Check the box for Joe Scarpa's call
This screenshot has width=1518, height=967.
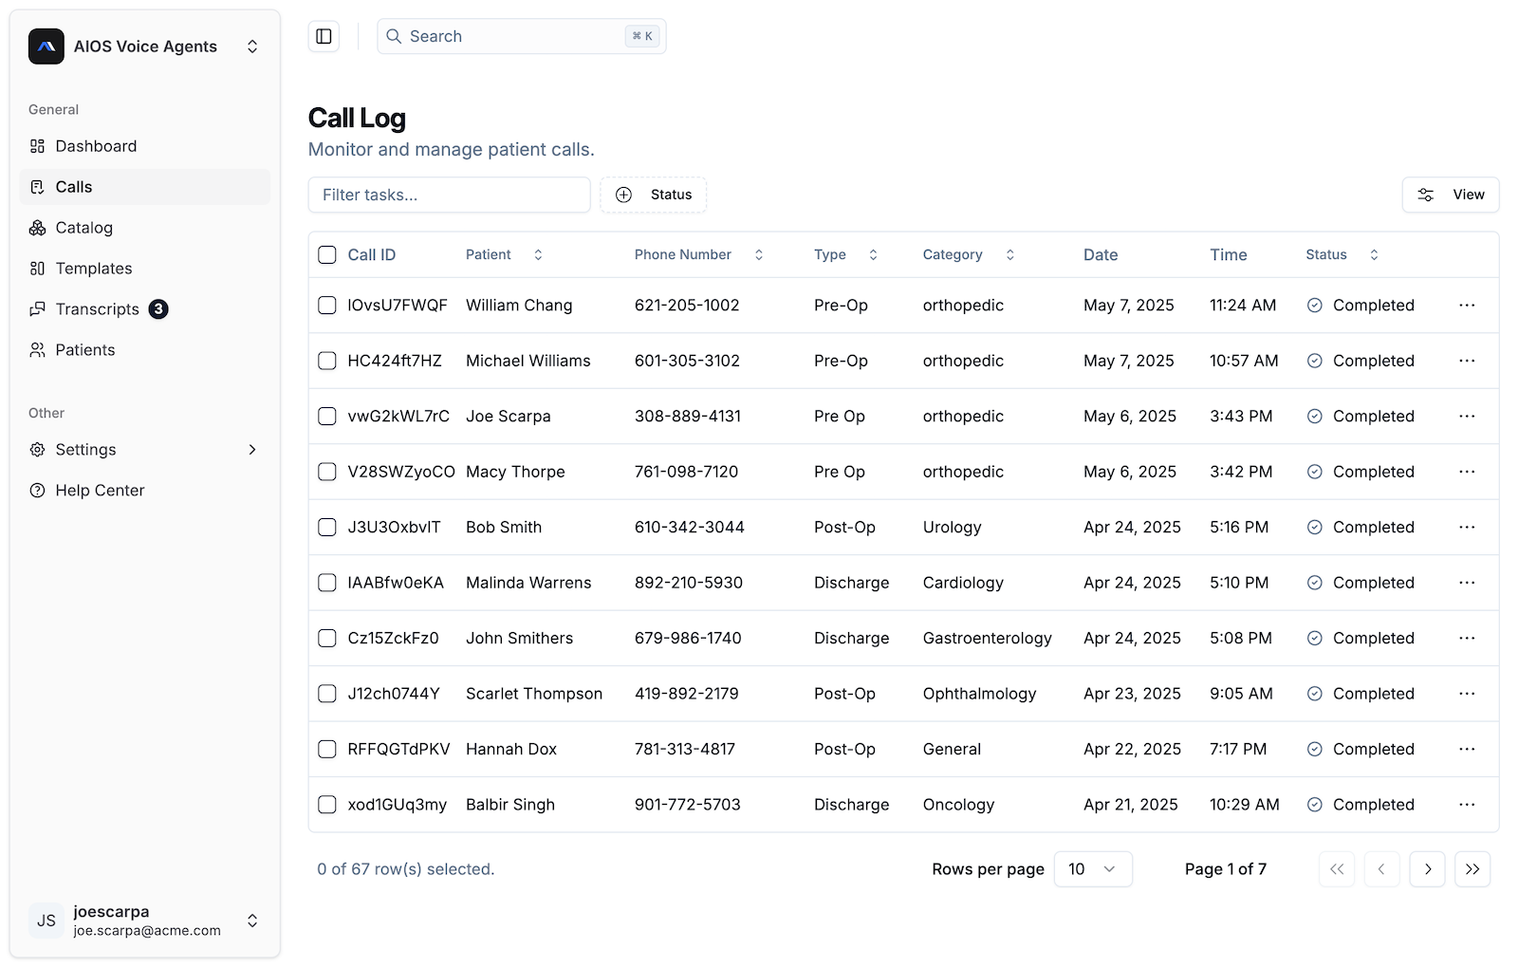pos(327,417)
